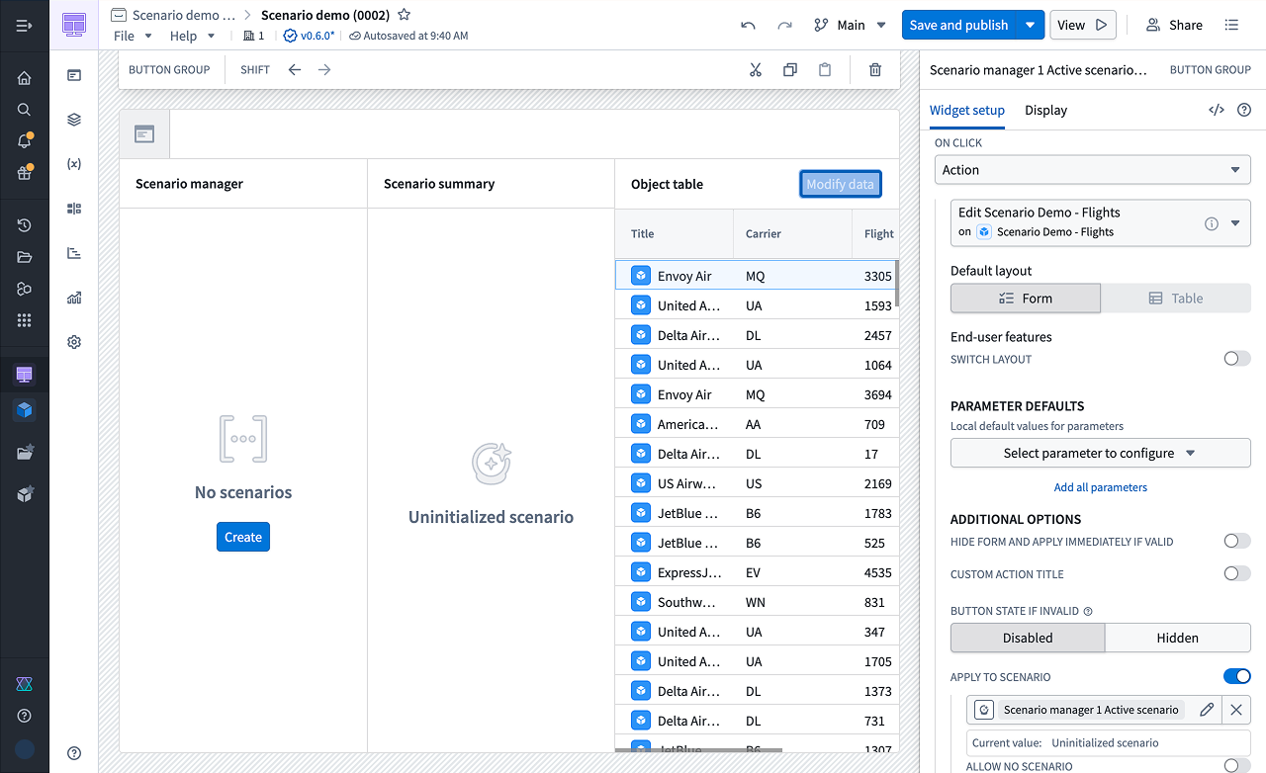1266x773 pixels.
Task: Star the Scenario demo (0002) module
Action: coord(404,15)
